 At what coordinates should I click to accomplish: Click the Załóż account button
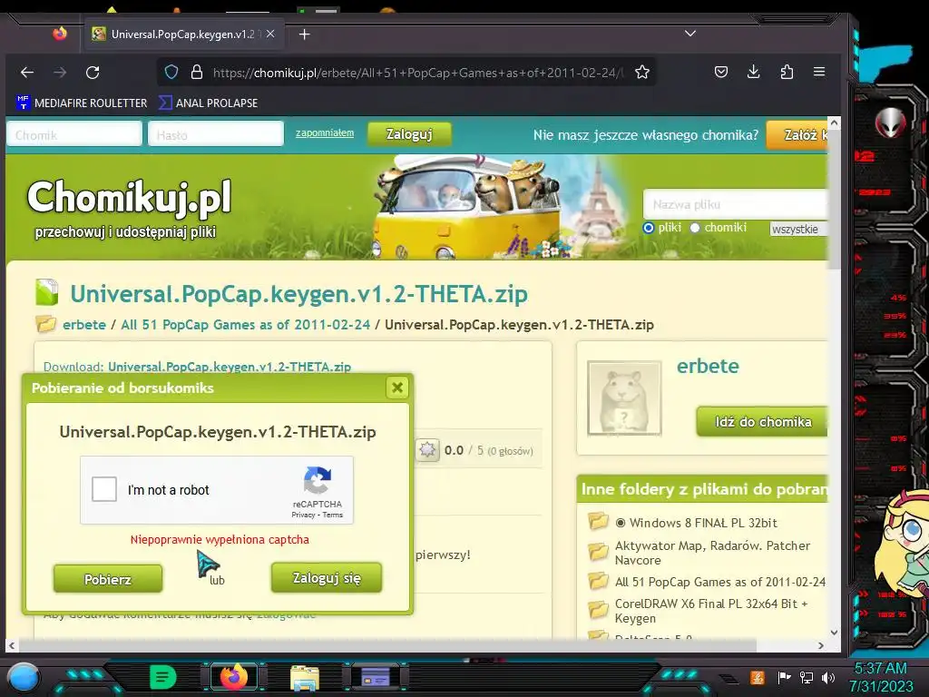(797, 134)
